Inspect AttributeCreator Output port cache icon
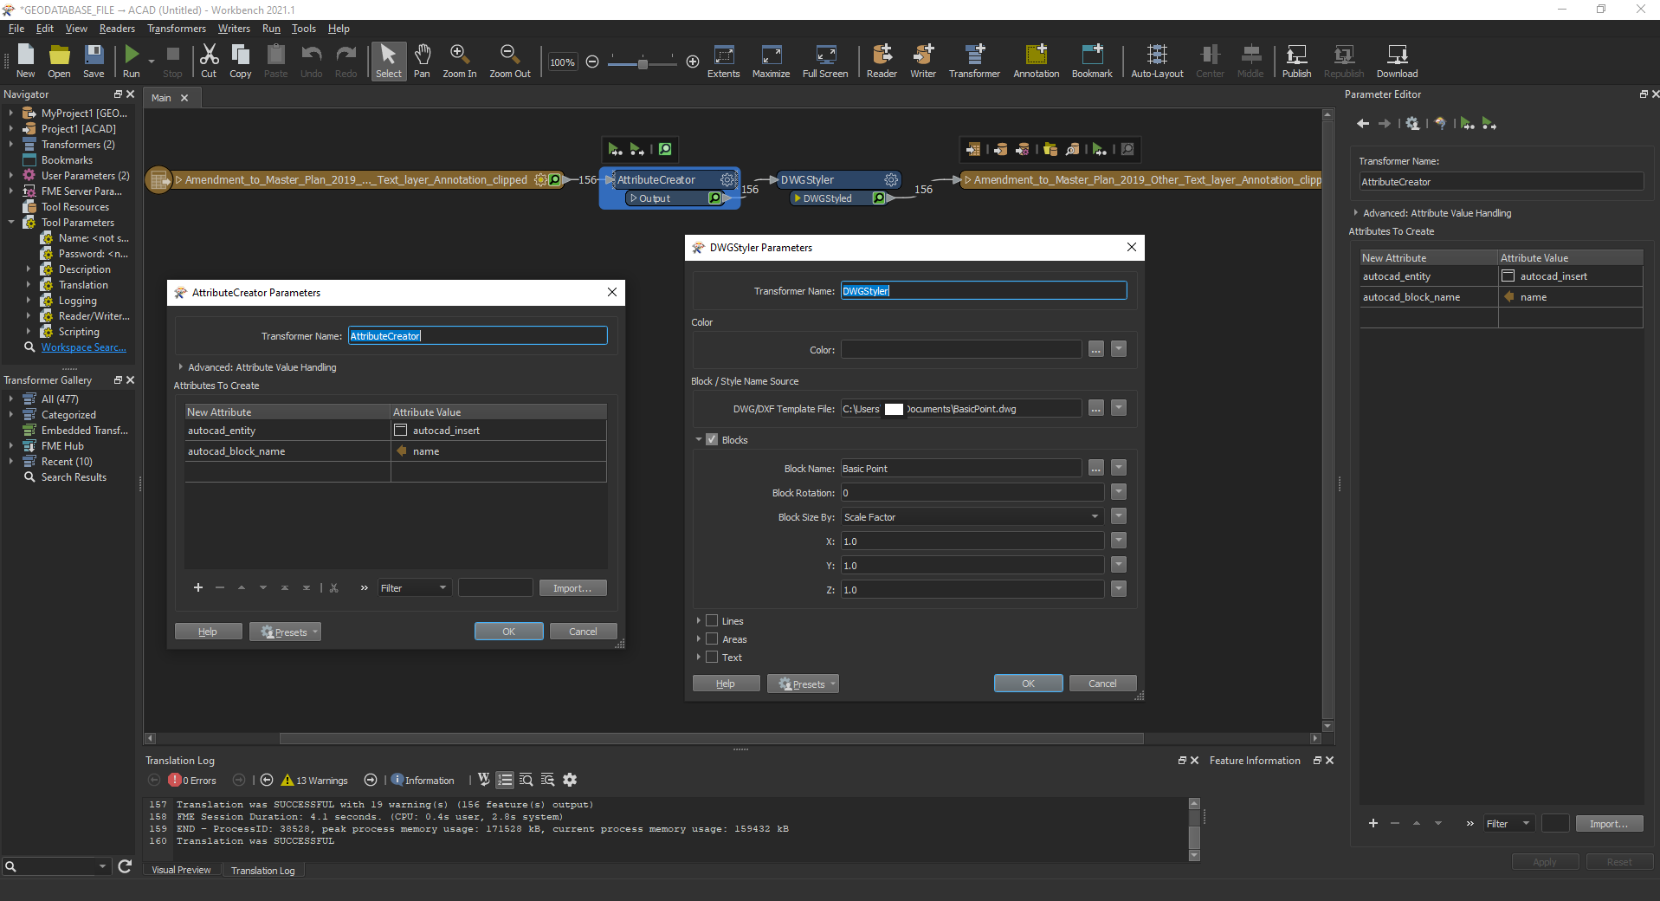This screenshot has height=901, width=1660. coord(714,198)
